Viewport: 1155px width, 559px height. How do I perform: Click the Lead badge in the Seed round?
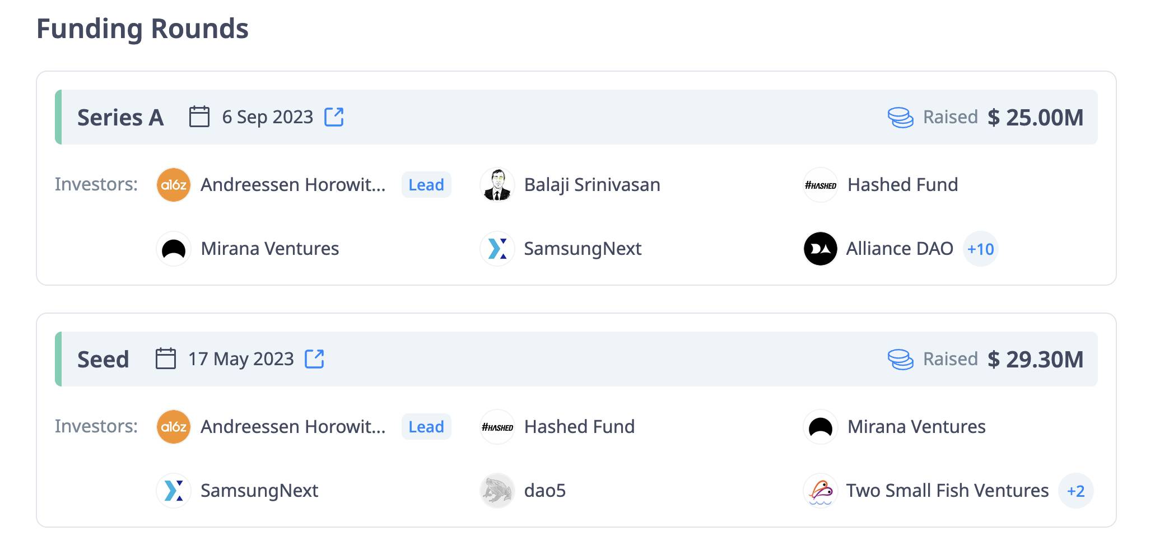426,427
